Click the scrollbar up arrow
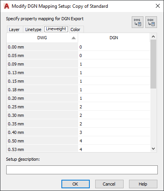This screenshot has width=164, height=191. tap(153, 36)
